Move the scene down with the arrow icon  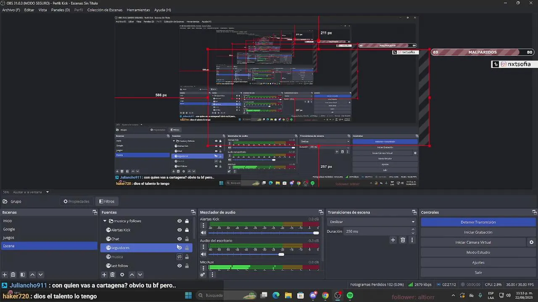41,275
